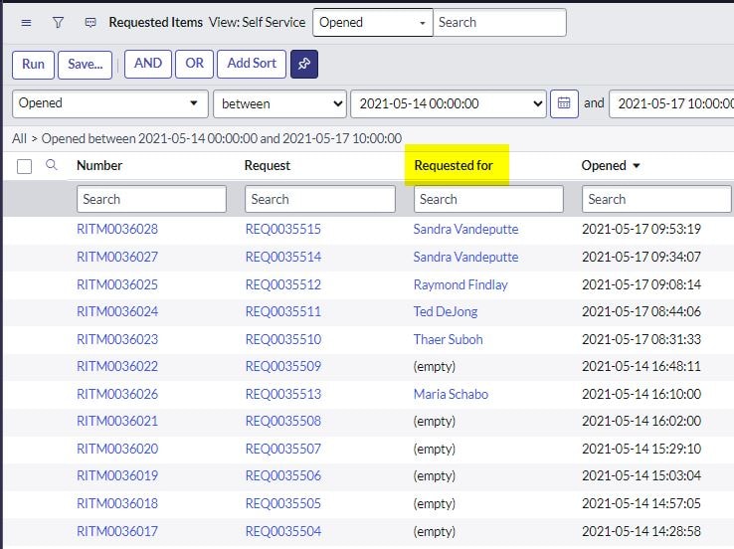Click the All breadcrumb link
The width and height of the screenshot is (734, 549).
[19, 138]
